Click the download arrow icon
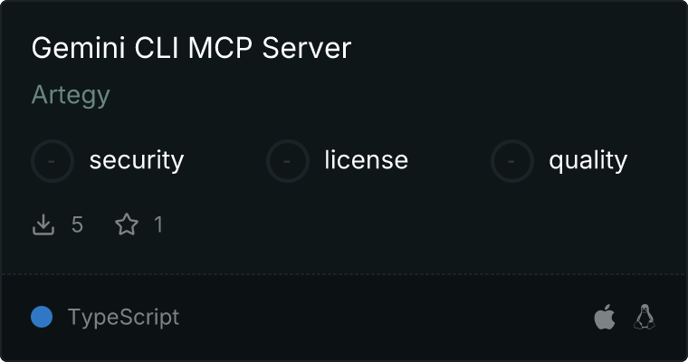688x362 pixels. point(43,224)
